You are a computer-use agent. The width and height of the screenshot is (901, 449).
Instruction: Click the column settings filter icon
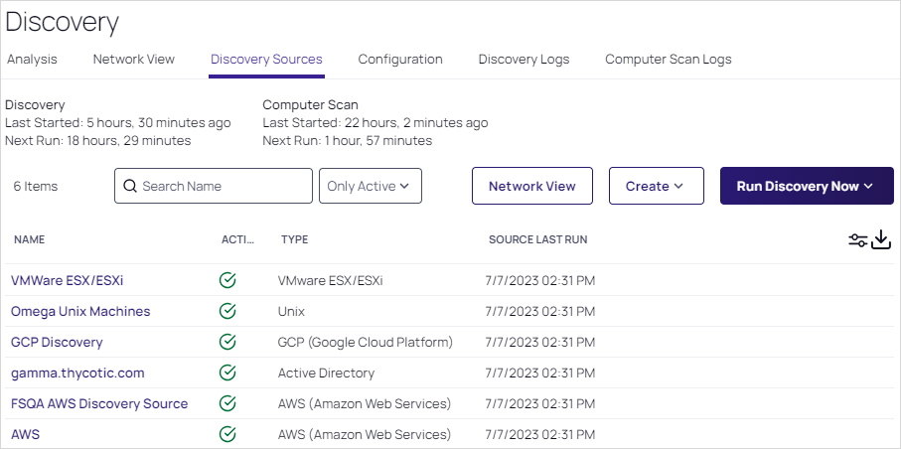[x=857, y=240]
